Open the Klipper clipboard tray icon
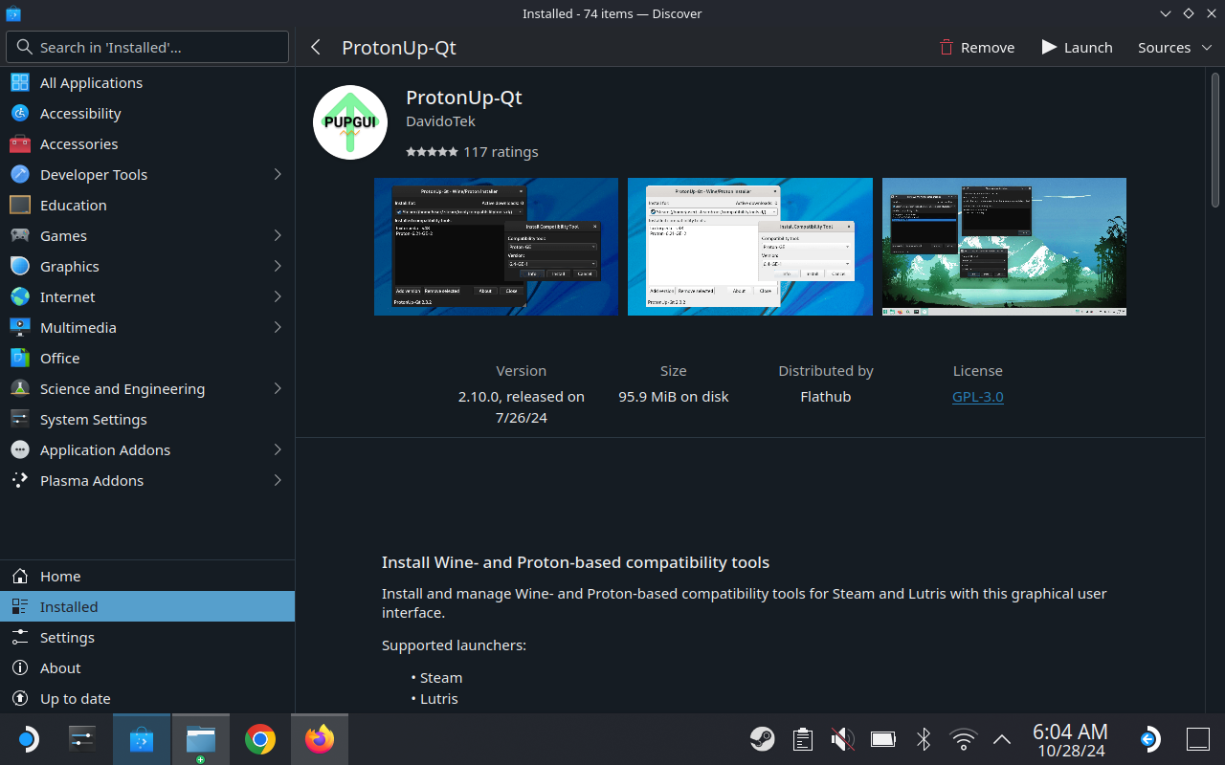 click(802, 738)
